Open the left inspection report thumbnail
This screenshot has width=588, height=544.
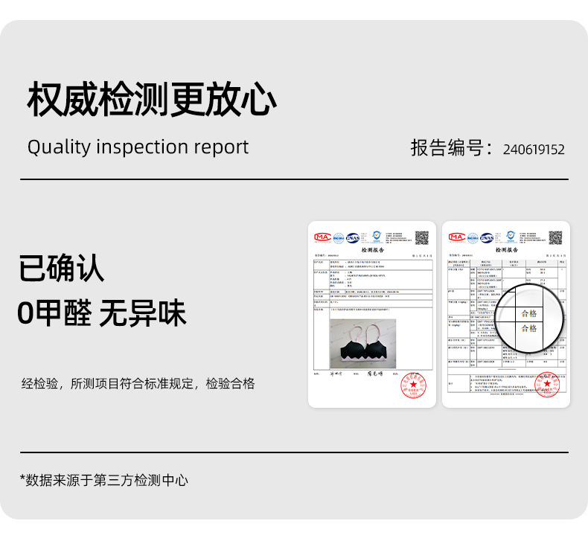pyautogui.click(x=371, y=314)
